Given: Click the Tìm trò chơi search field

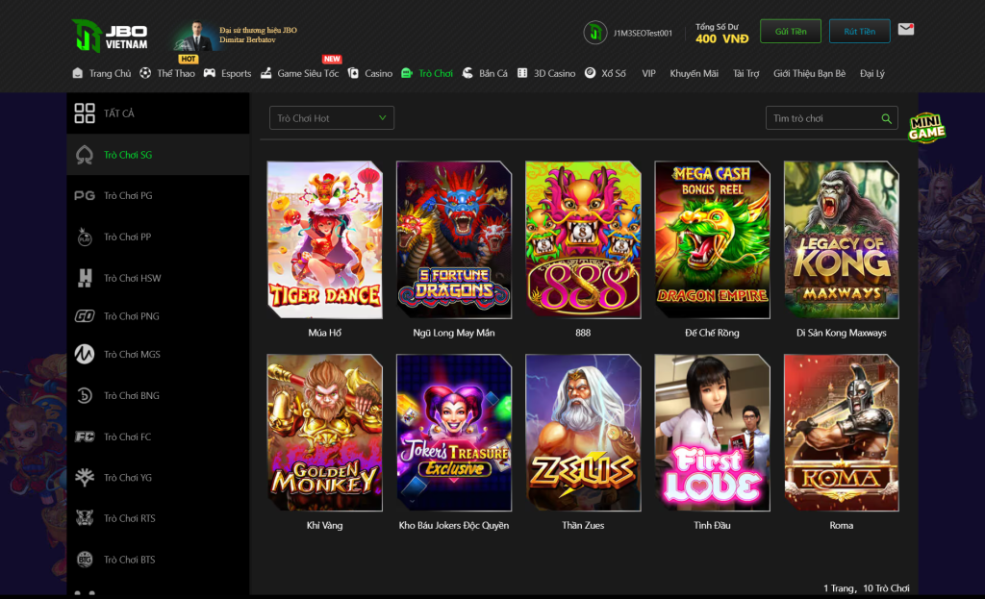Looking at the screenshot, I should point(831,118).
